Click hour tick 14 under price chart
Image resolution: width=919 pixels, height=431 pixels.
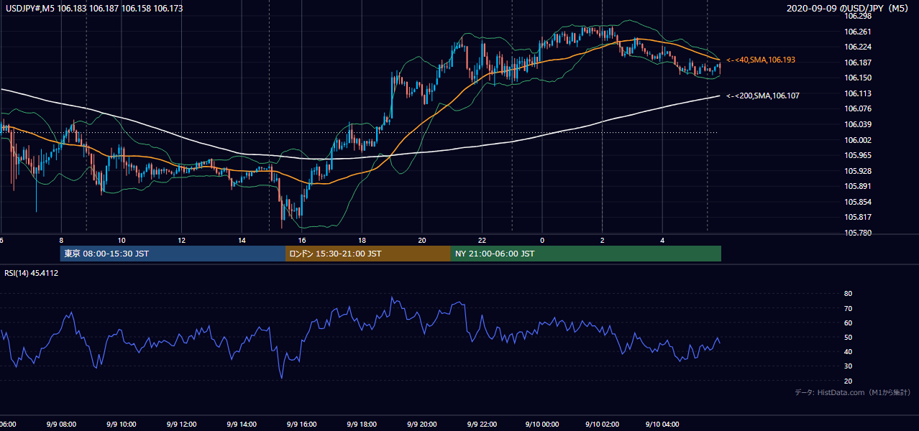(242, 240)
